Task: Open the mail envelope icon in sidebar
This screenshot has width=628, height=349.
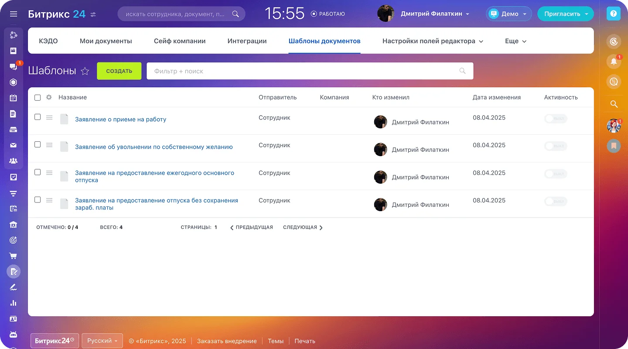Action: [x=14, y=145]
